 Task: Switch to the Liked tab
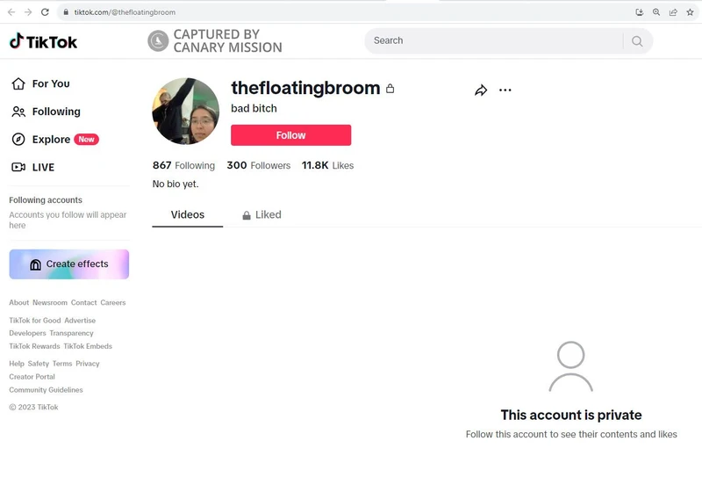261,214
